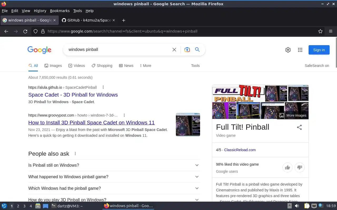
Task: Open the volume control in tray
Action: (x=297, y=206)
